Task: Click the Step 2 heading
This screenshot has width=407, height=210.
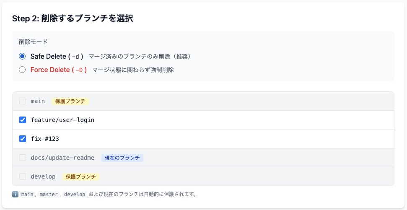Action: [x=73, y=18]
